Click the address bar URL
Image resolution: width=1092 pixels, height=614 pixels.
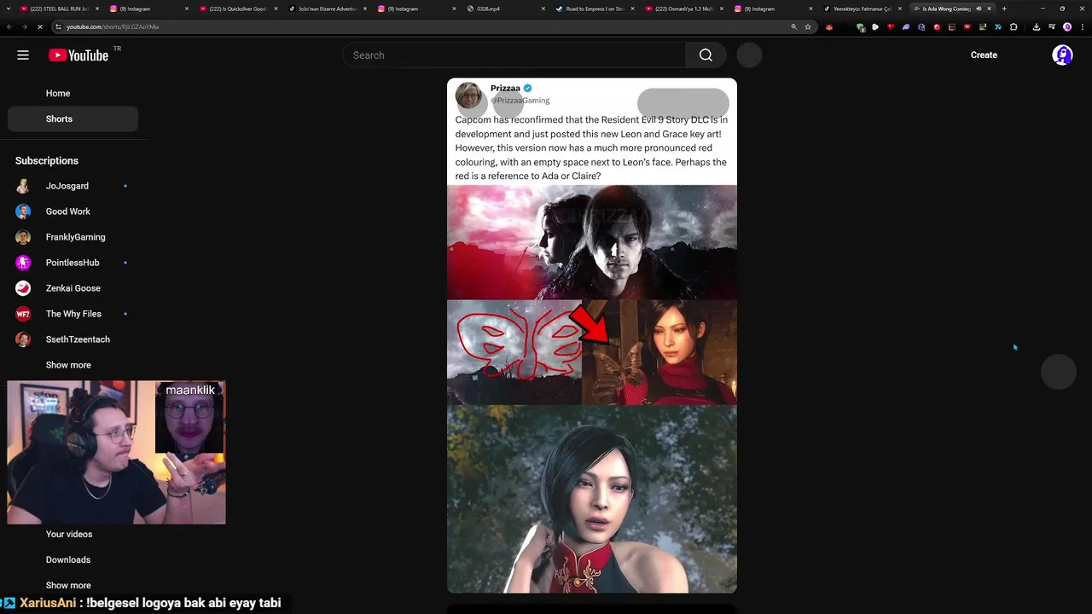click(113, 26)
